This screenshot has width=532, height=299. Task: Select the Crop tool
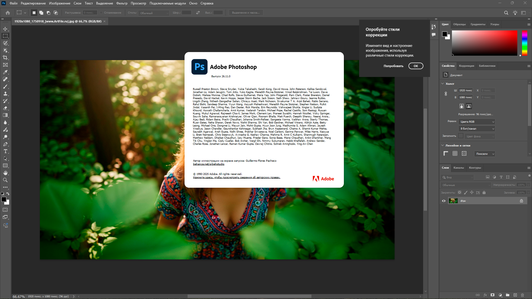5,58
